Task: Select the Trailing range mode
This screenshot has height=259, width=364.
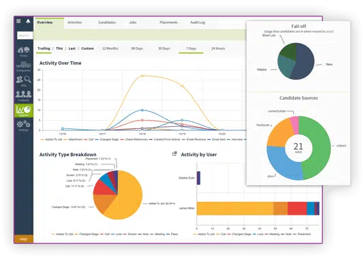Action: point(44,48)
